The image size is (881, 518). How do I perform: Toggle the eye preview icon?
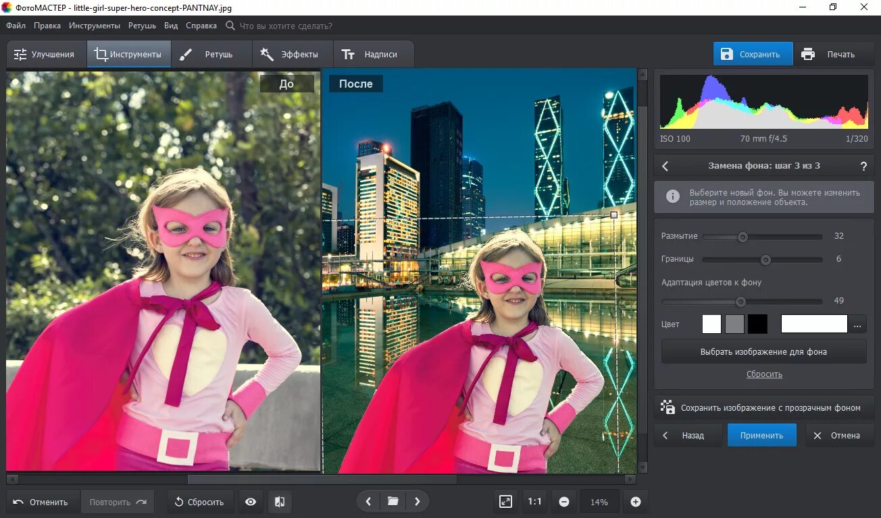pos(251,502)
